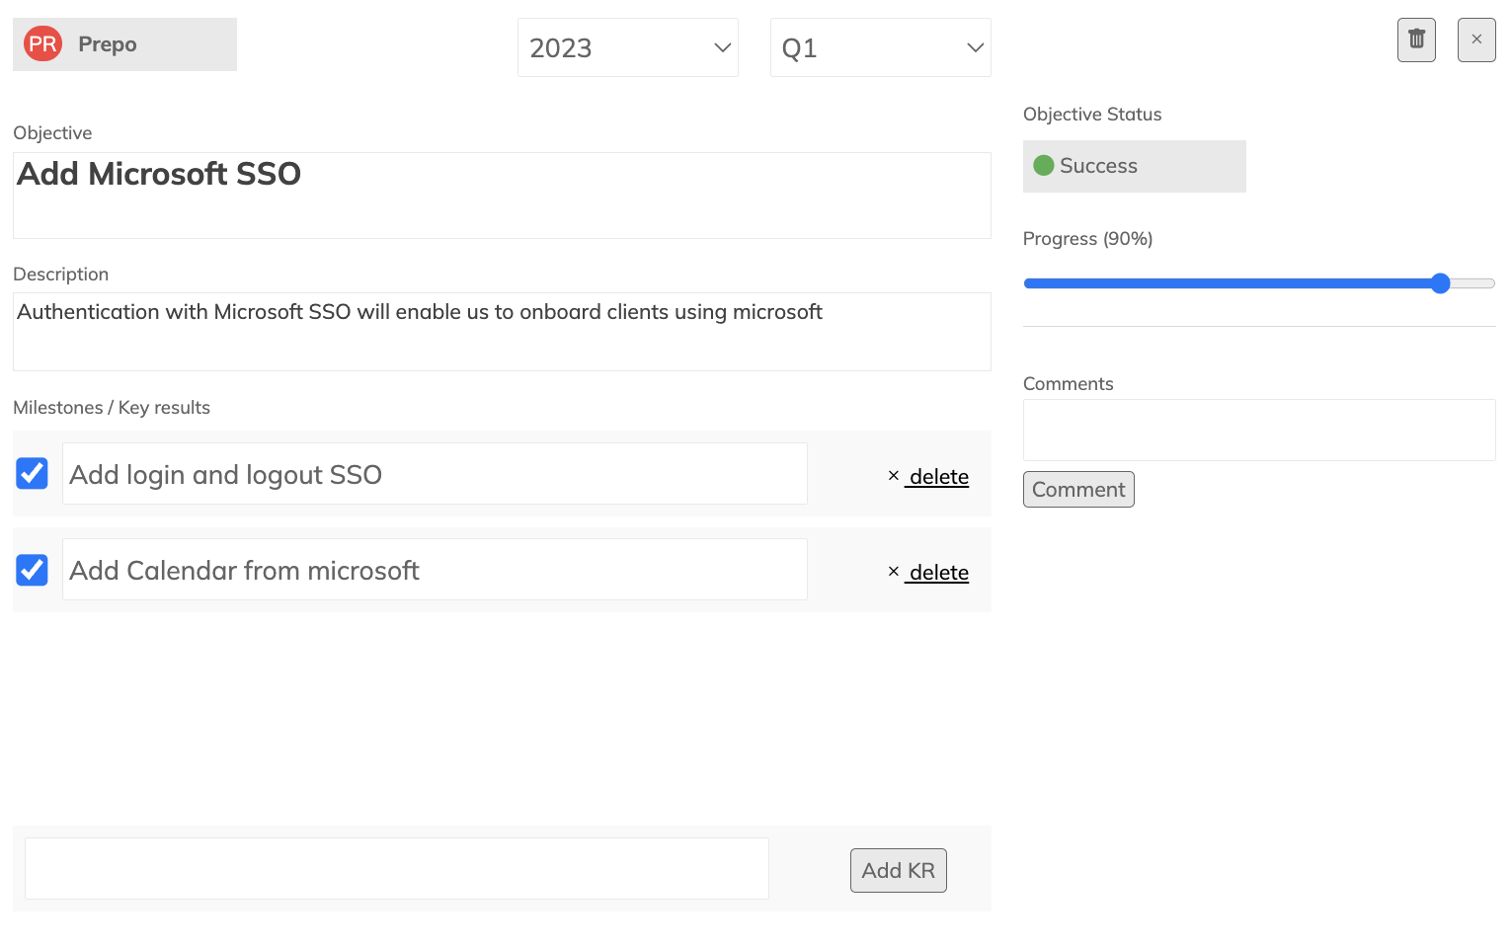This screenshot has height=948, width=1511.
Task: Uncheck 'Add login and logout SSO' checkbox
Action: (33, 474)
